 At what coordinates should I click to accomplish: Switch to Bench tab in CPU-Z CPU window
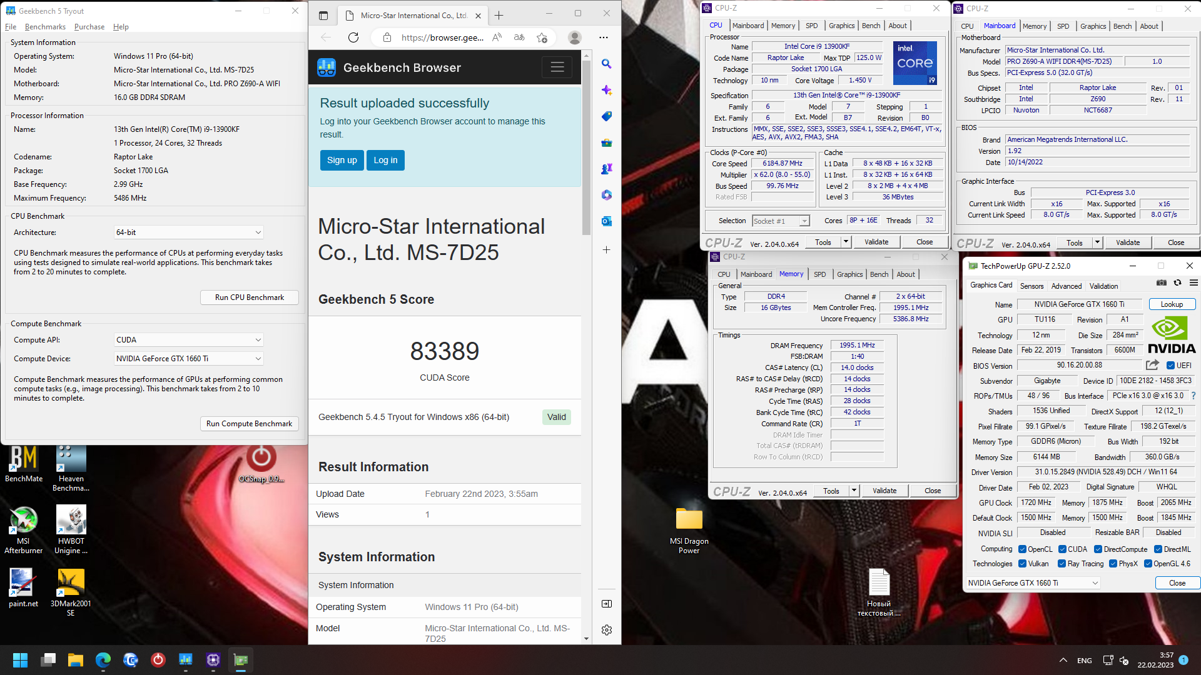coord(871,26)
